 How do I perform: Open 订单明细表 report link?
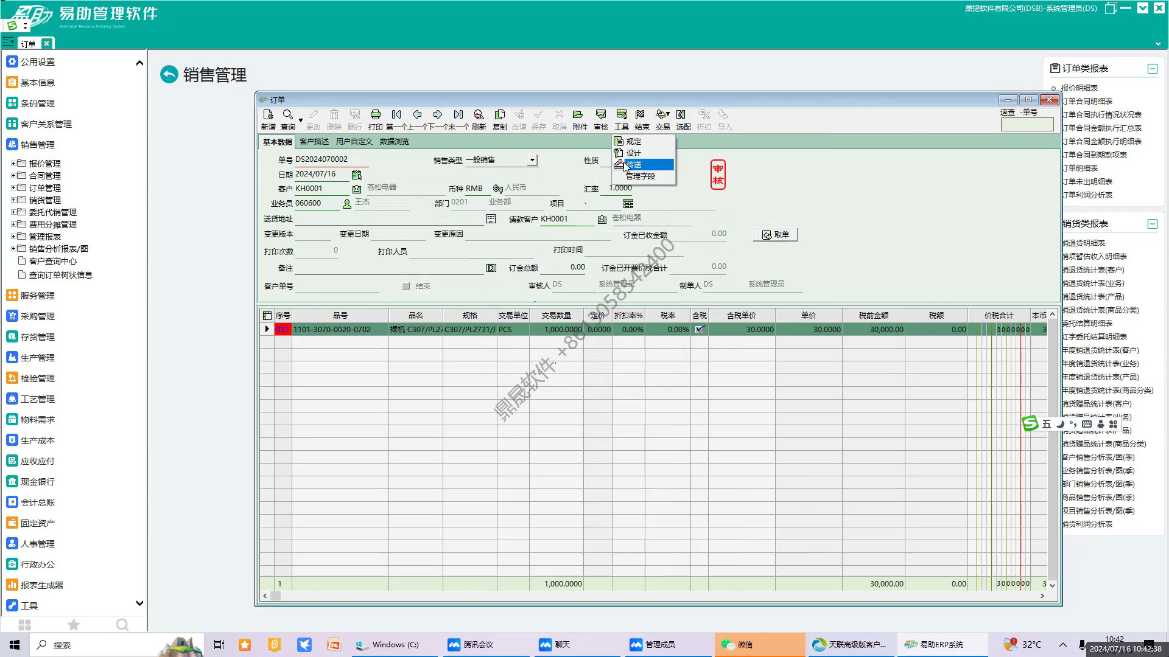(x=1080, y=169)
